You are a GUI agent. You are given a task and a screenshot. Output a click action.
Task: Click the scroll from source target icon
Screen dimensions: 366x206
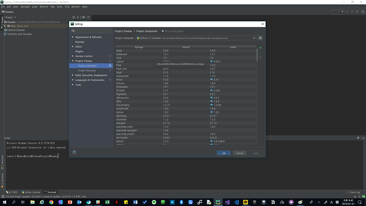74,17
